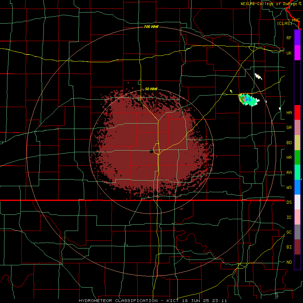Image resolution: width=303 pixels, height=303 pixels.
Task: Click the 'KICT' radar site identifier
Action: tap(173, 301)
